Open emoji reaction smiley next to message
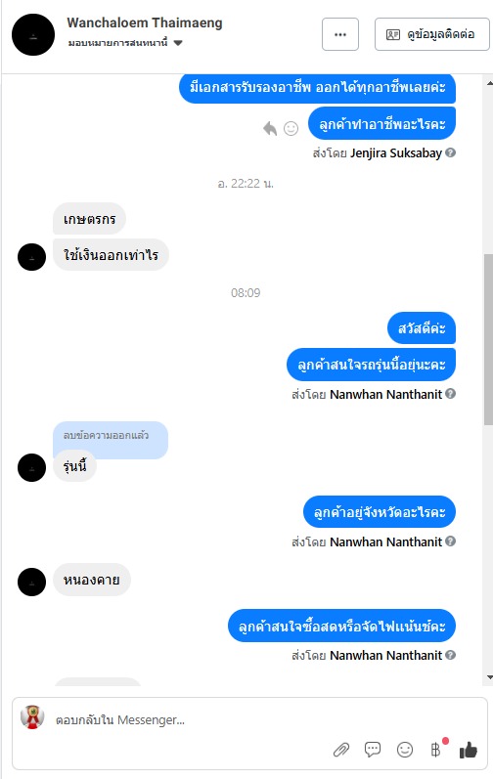Screen dimensions: 493x779 (291, 129)
